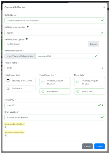Click the clock icon at 3:00:00 PM
Screen dimensions: 110x154
[x=78, y=92]
